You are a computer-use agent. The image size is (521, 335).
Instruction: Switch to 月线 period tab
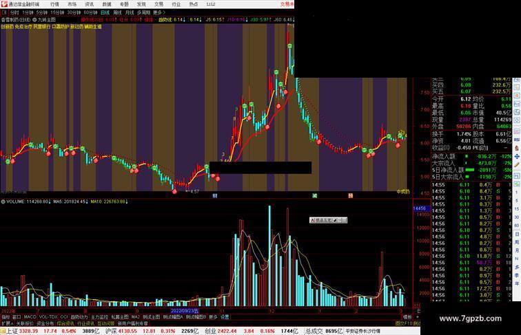[x=130, y=12]
